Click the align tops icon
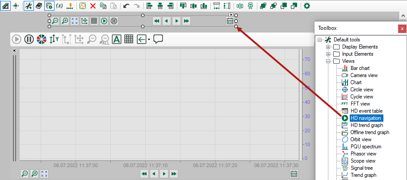Viewport: 407px width, 180px height. (x=184, y=6)
